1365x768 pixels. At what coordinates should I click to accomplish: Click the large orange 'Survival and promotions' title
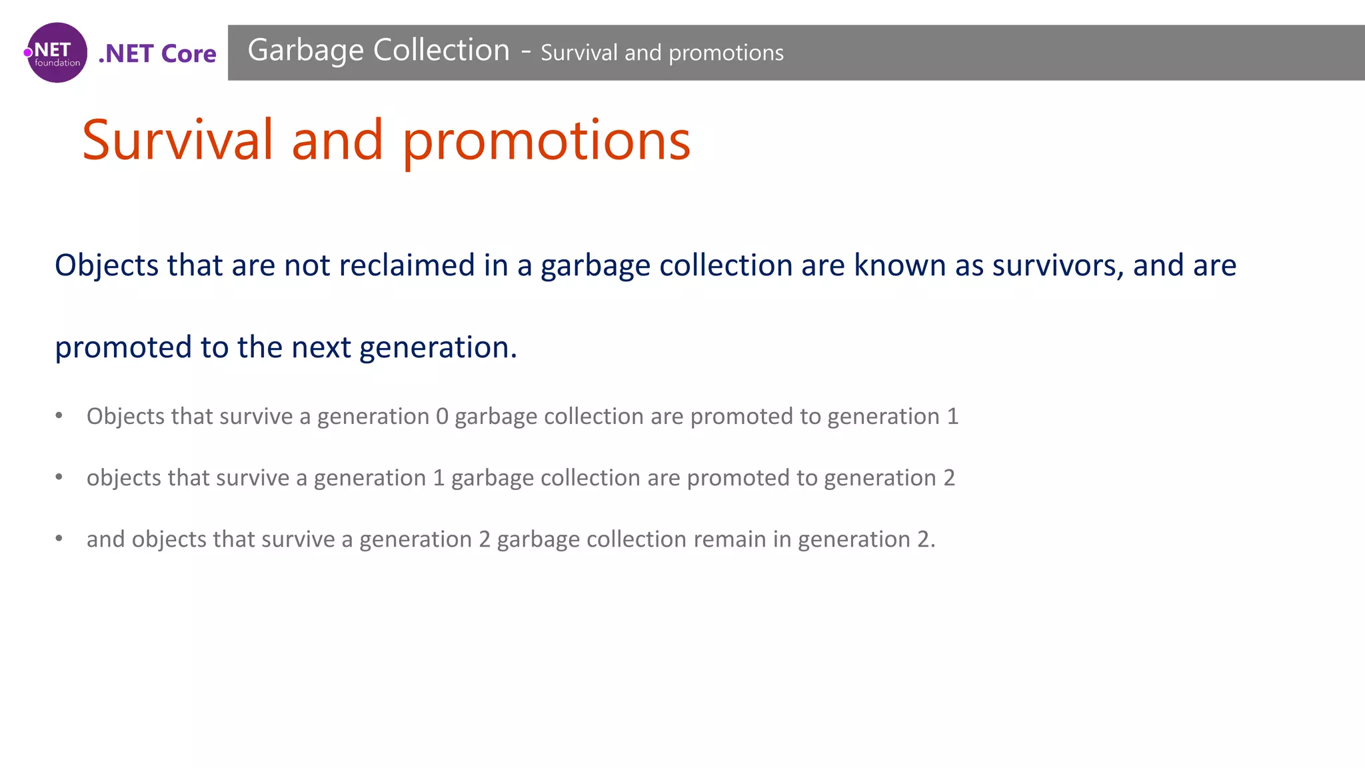pyautogui.click(x=386, y=141)
